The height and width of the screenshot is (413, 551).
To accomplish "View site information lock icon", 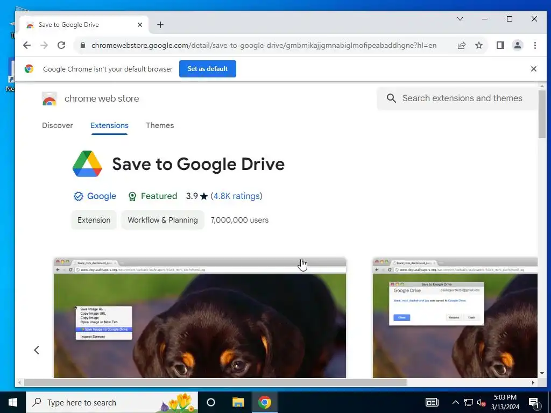I will [82, 45].
